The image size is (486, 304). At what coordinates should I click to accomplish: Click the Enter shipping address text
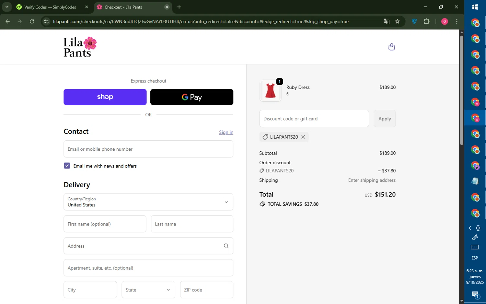pos(372,180)
